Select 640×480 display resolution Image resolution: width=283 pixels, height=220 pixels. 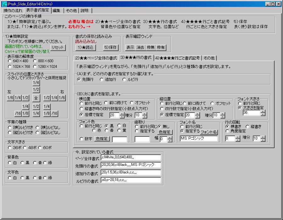pyautogui.click(x=18, y=61)
